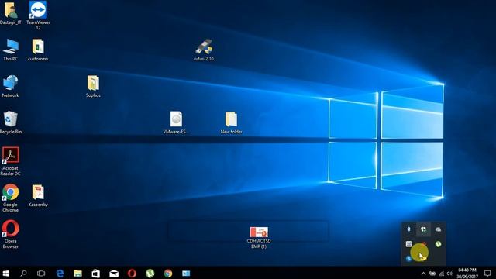Open uTorrent from the taskbar
Viewport: 496px width, 279px height.
coord(150,274)
